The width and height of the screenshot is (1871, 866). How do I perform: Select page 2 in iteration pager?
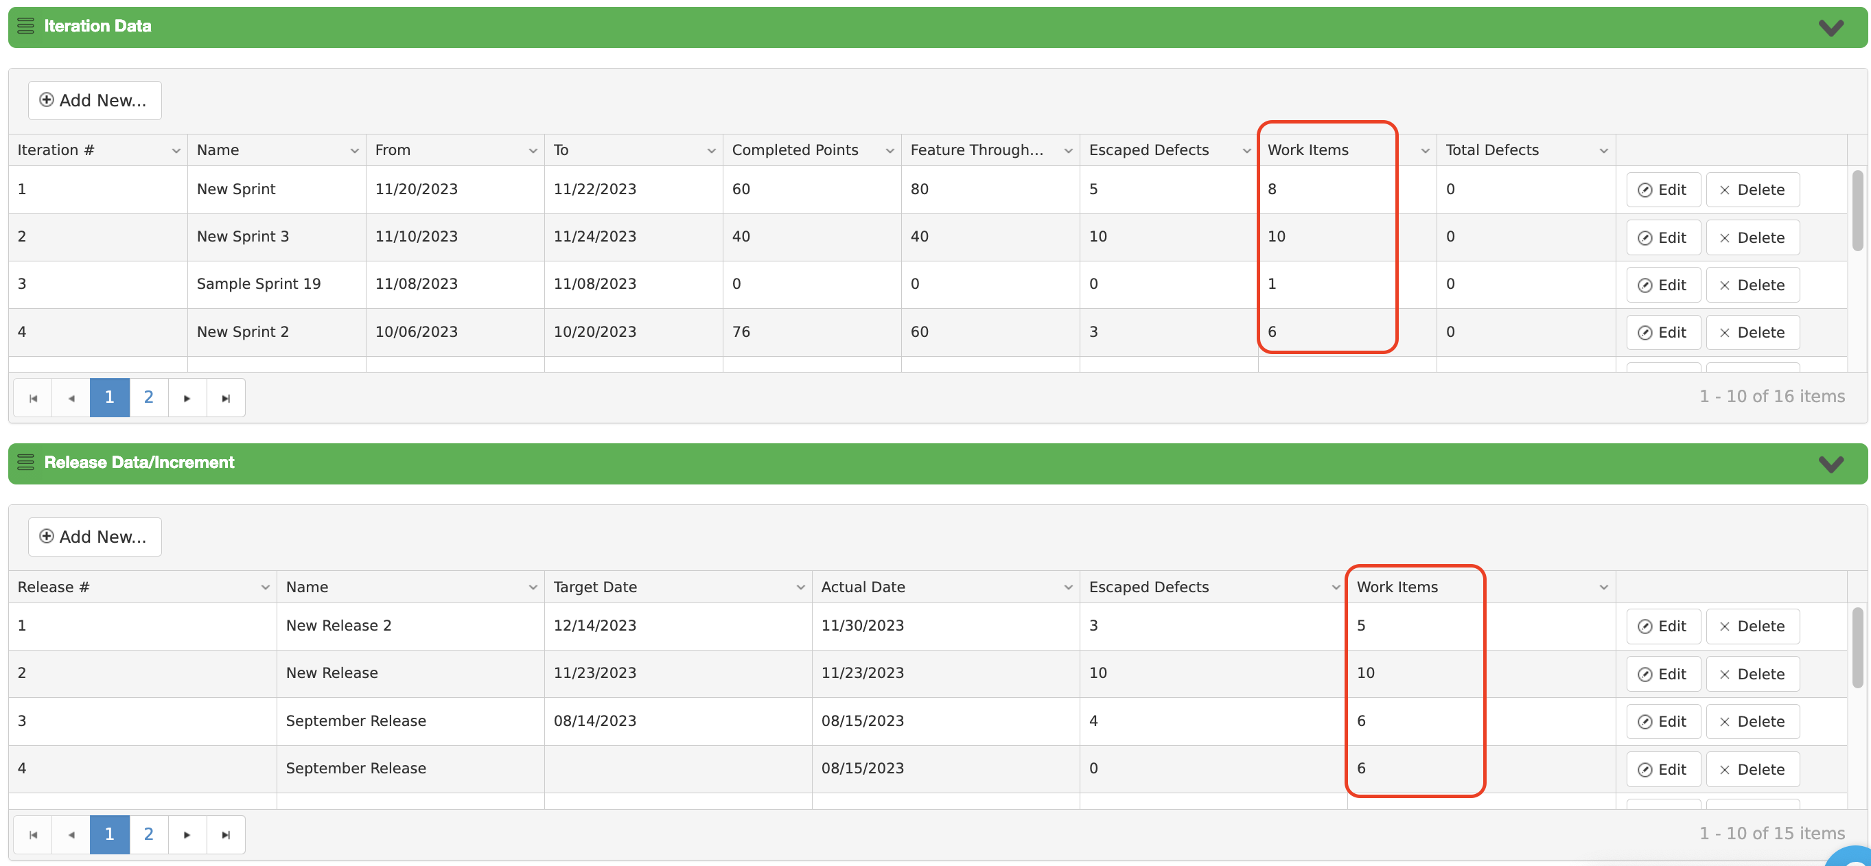click(148, 398)
